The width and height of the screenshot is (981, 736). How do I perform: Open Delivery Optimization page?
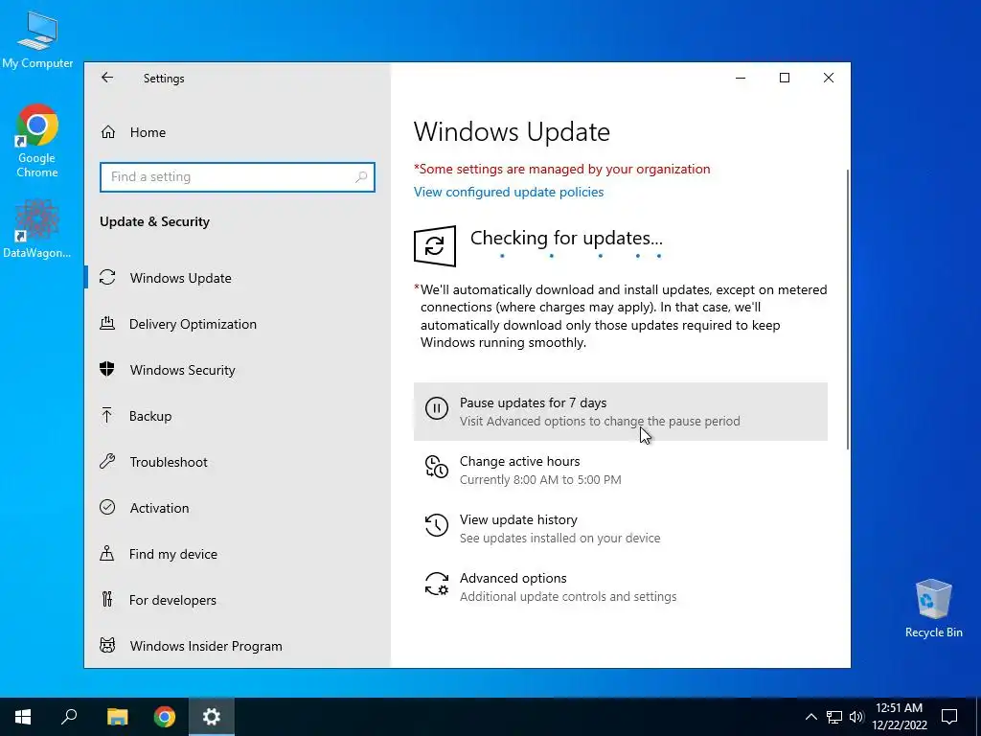(x=193, y=324)
